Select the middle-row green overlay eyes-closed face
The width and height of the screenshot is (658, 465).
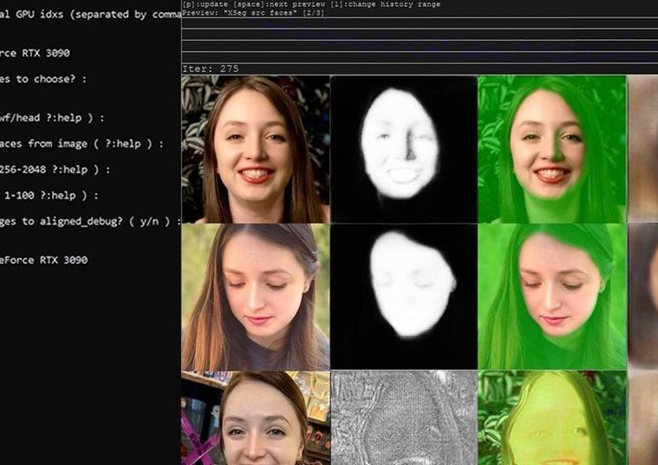point(551,297)
